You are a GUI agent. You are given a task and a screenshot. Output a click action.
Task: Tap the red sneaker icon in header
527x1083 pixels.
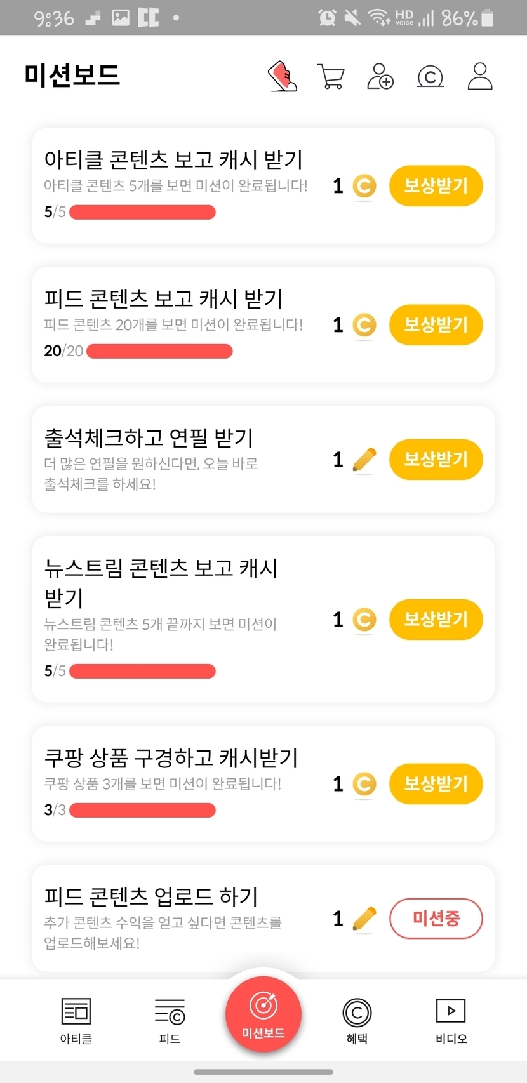click(283, 76)
